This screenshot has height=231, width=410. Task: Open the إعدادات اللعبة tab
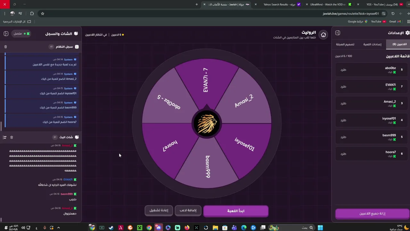[x=372, y=44]
